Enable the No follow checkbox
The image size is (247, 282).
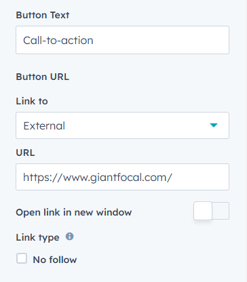[x=22, y=258]
